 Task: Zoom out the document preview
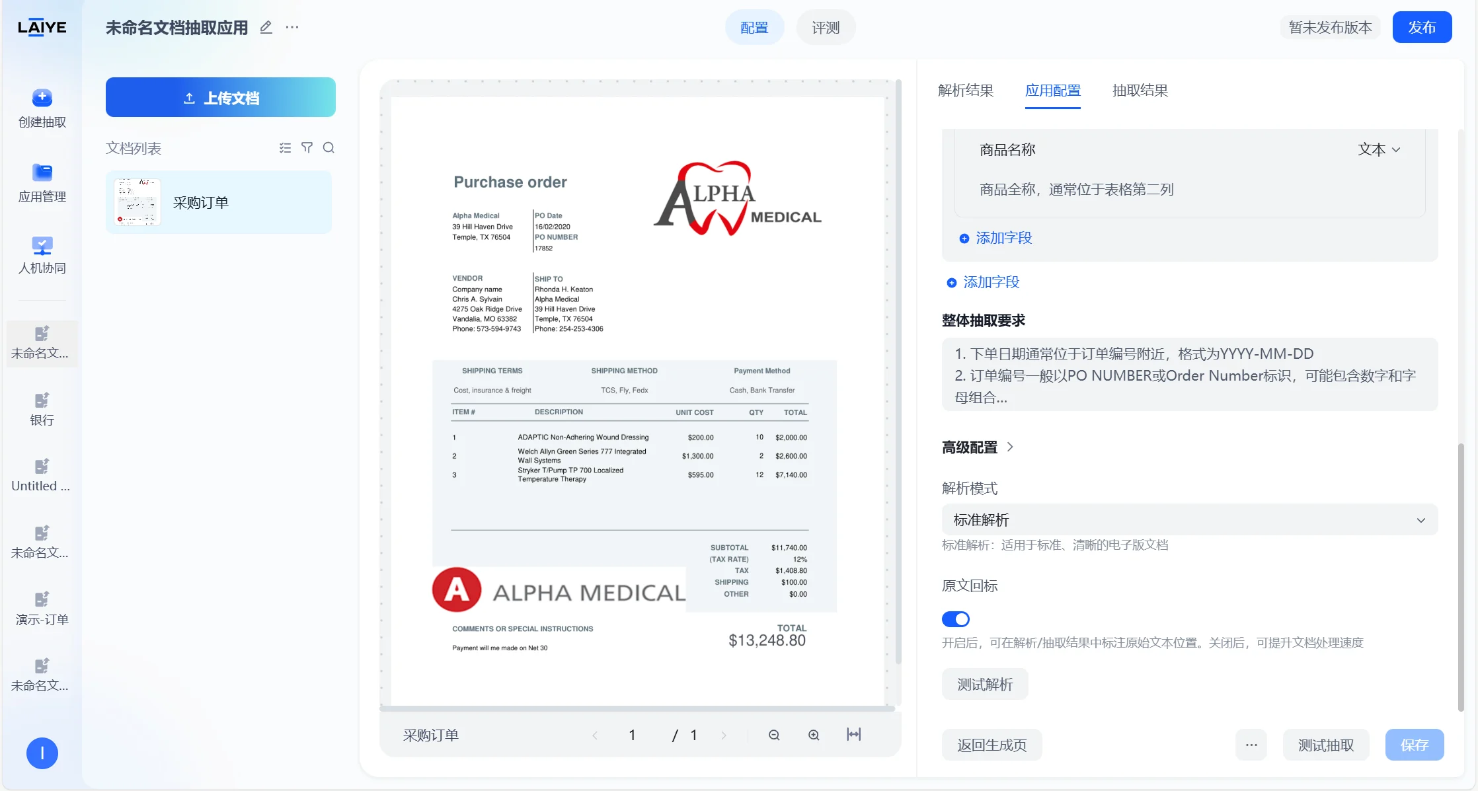tap(774, 735)
